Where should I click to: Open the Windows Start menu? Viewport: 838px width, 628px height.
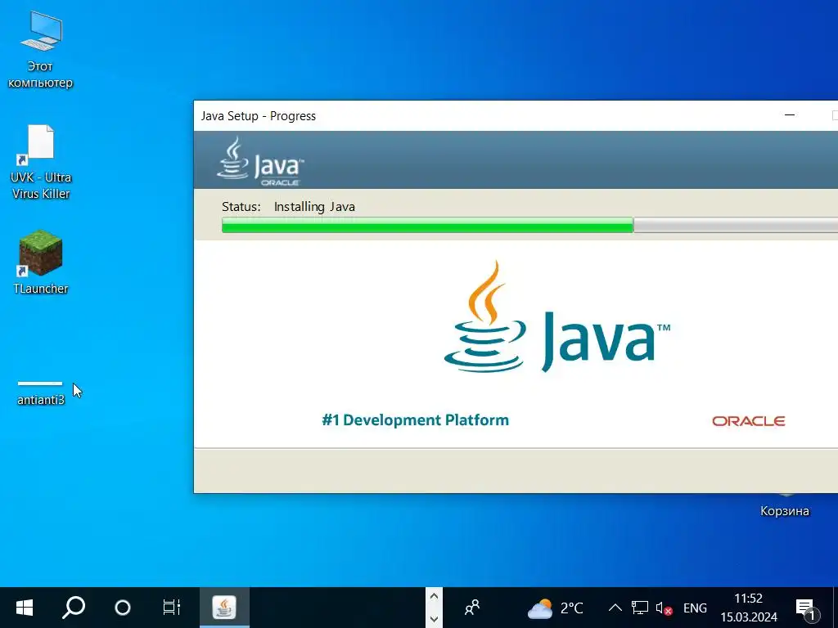pos(25,608)
